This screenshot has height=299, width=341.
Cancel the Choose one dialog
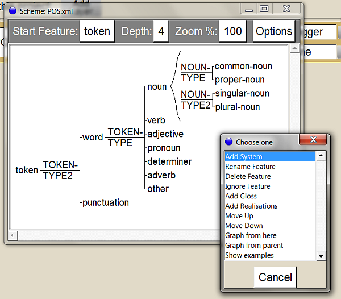275,277
